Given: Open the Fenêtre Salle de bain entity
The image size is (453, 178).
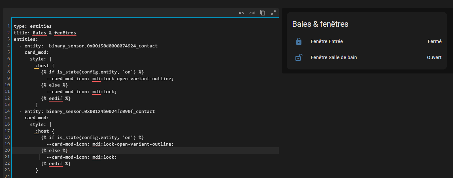Looking at the screenshot, I should (333, 57).
